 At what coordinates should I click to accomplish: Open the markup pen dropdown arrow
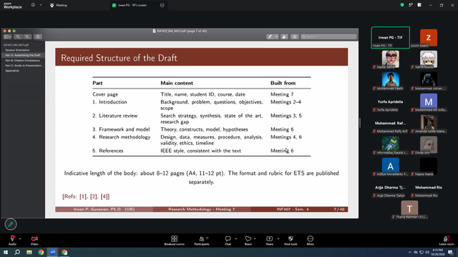pos(276,36)
